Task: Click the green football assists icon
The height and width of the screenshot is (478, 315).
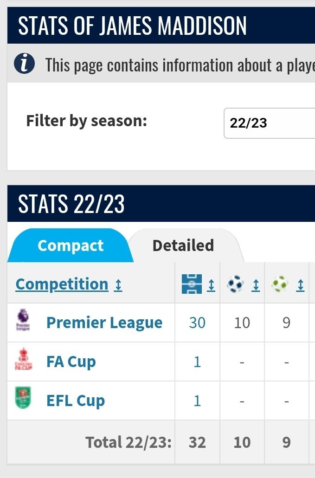Action: pos(280,284)
